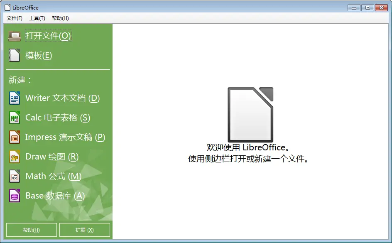This screenshot has width=392, height=243.
Task: Open the 帮助(H) menu in menu bar
Action: click(x=60, y=18)
